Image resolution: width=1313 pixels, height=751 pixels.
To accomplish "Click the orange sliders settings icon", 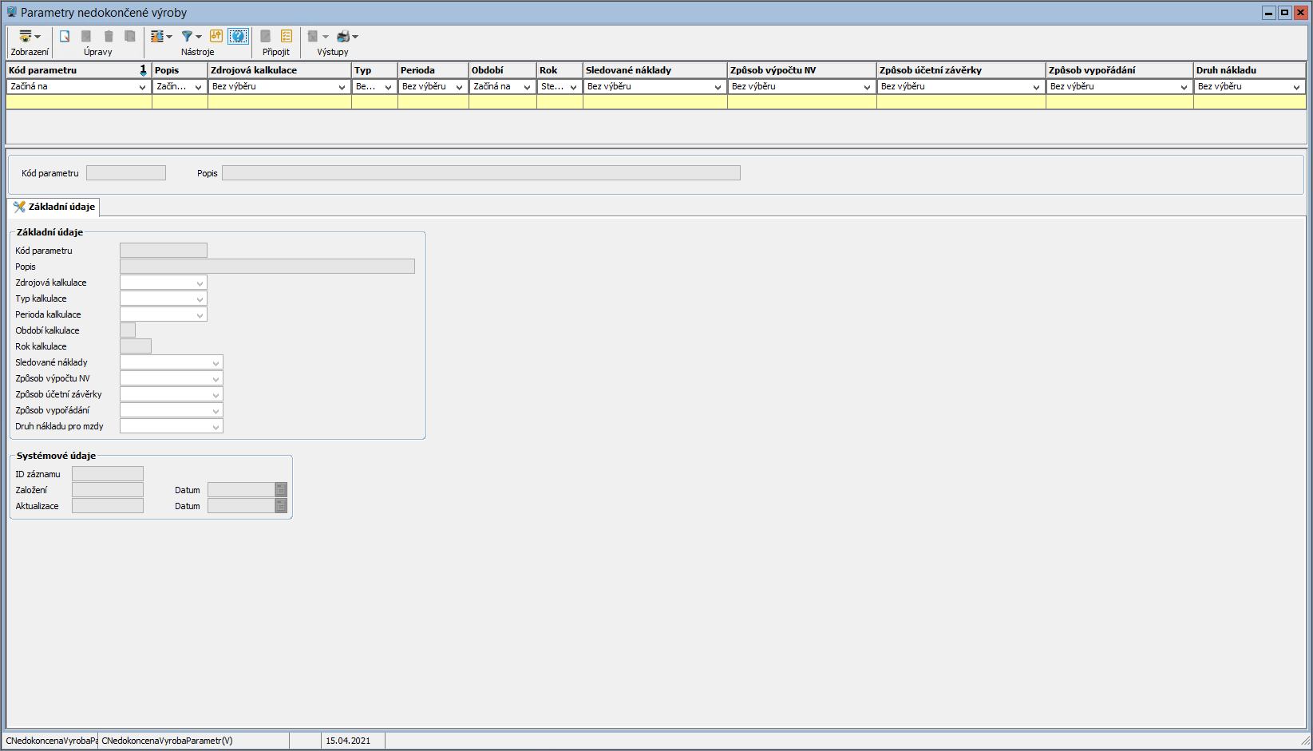I will (x=216, y=37).
